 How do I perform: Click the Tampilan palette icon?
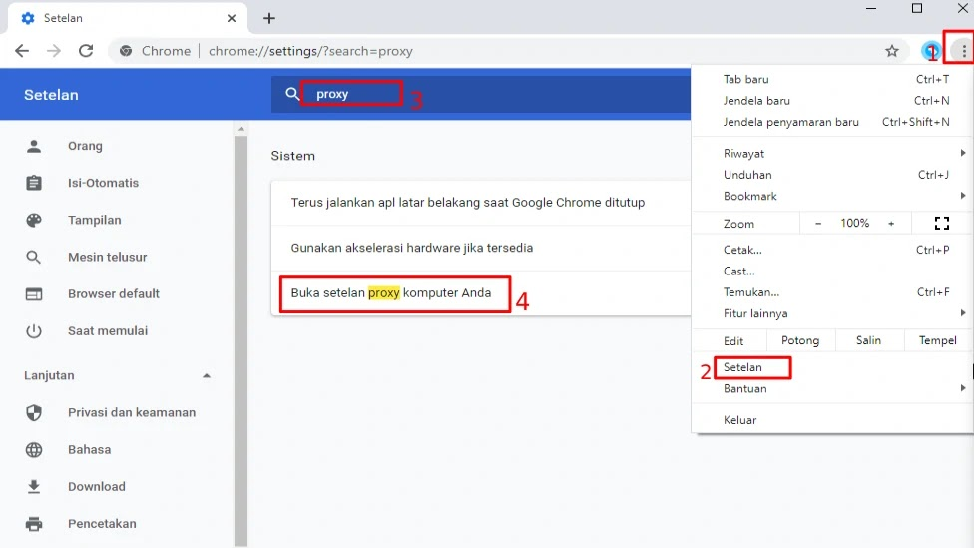(x=34, y=220)
